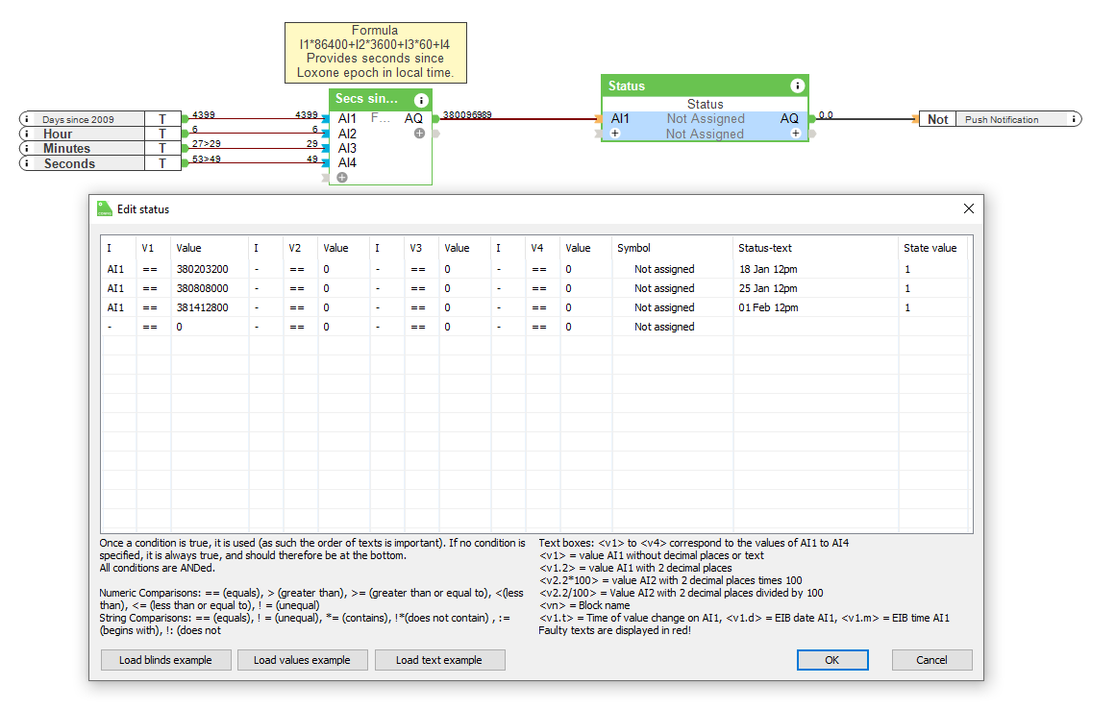Click the T marker on Hour input
This screenshot has width=1116, height=709.
(x=162, y=134)
